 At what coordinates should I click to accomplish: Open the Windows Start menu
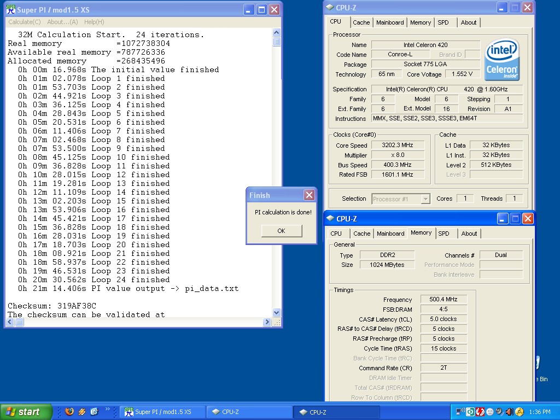click(x=26, y=412)
